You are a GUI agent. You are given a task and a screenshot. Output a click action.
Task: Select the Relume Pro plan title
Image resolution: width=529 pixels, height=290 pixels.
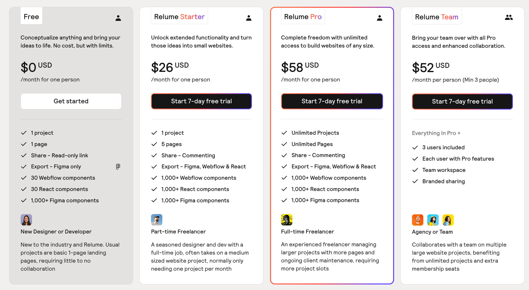303,17
